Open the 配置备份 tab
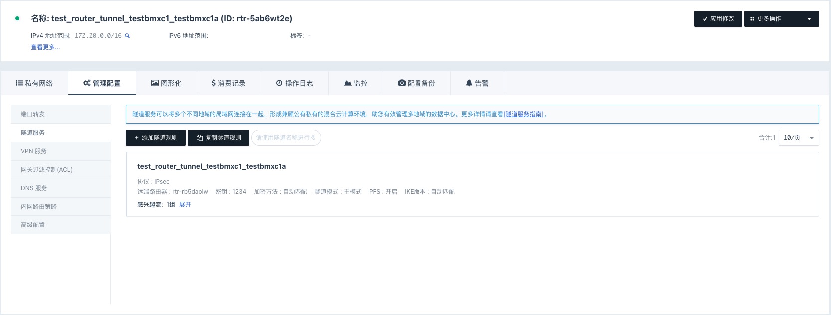The image size is (831, 315). (x=416, y=83)
